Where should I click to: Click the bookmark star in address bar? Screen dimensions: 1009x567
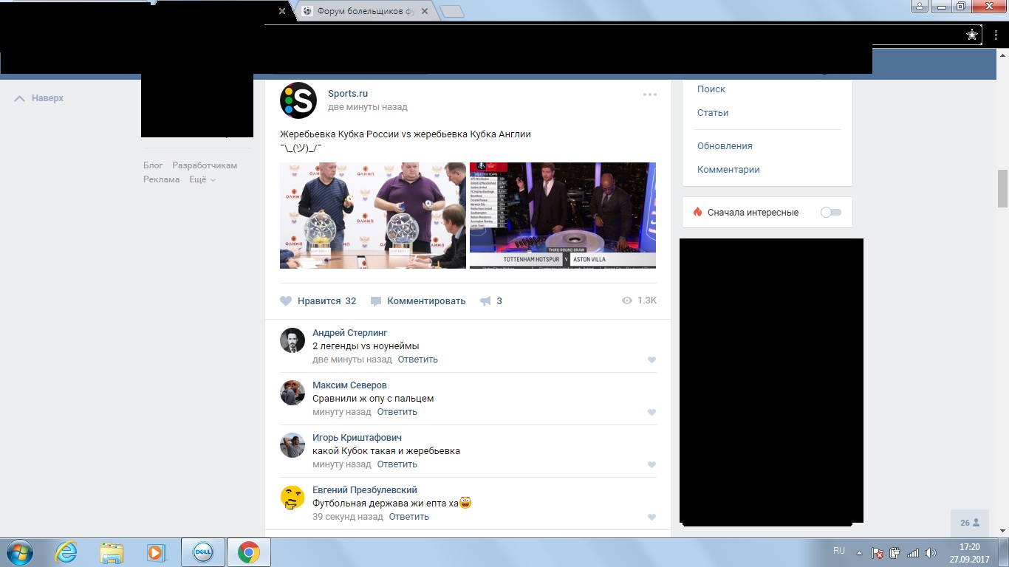[972, 35]
